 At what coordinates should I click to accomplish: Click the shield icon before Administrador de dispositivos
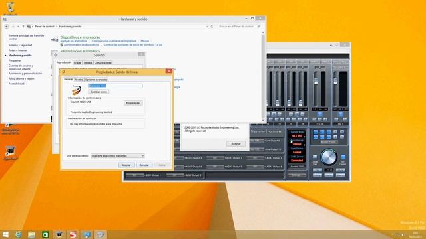point(62,45)
